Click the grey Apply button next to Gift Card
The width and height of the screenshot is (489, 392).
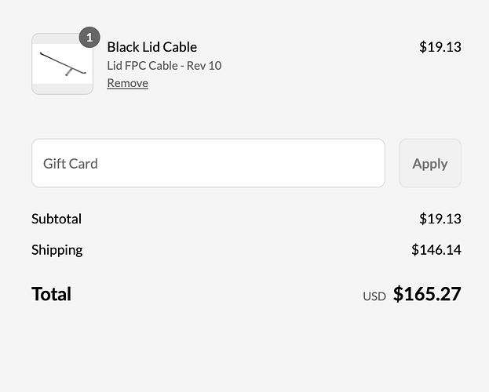(x=430, y=163)
